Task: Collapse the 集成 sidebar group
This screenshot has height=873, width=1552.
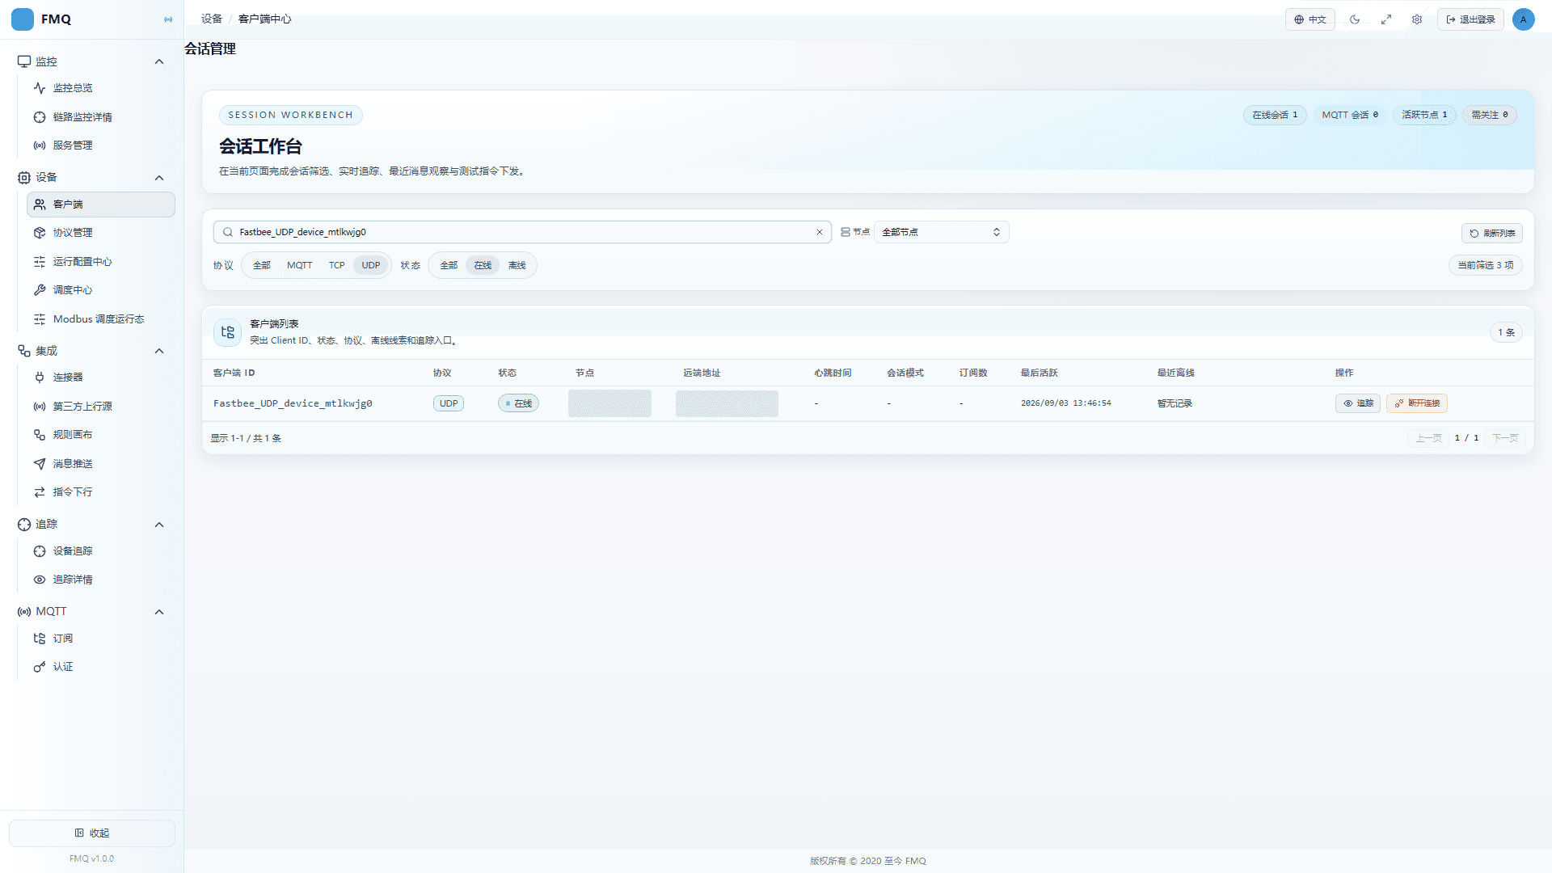Action: click(x=159, y=351)
